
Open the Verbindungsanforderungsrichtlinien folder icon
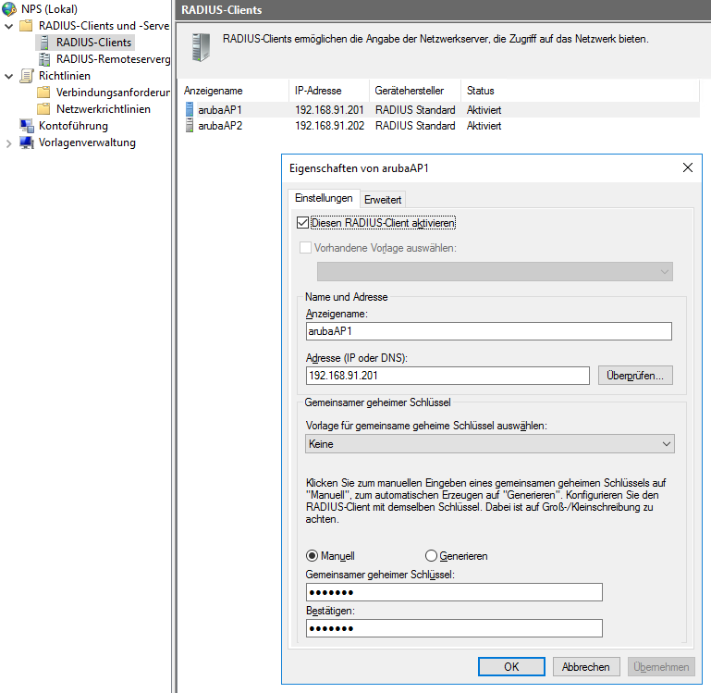click(43, 93)
